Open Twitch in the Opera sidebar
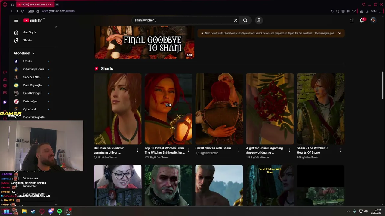 coord(5,102)
